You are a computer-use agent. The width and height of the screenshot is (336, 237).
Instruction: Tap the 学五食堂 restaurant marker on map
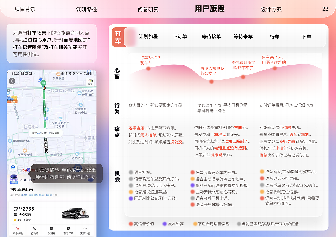tap(58, 74)
